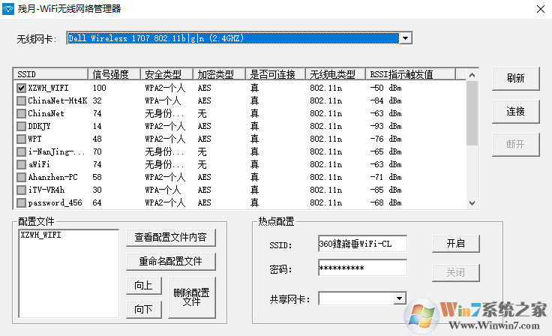
Task: Click the RSSI指示触发值 column header
Action: (x=410, y=74)
